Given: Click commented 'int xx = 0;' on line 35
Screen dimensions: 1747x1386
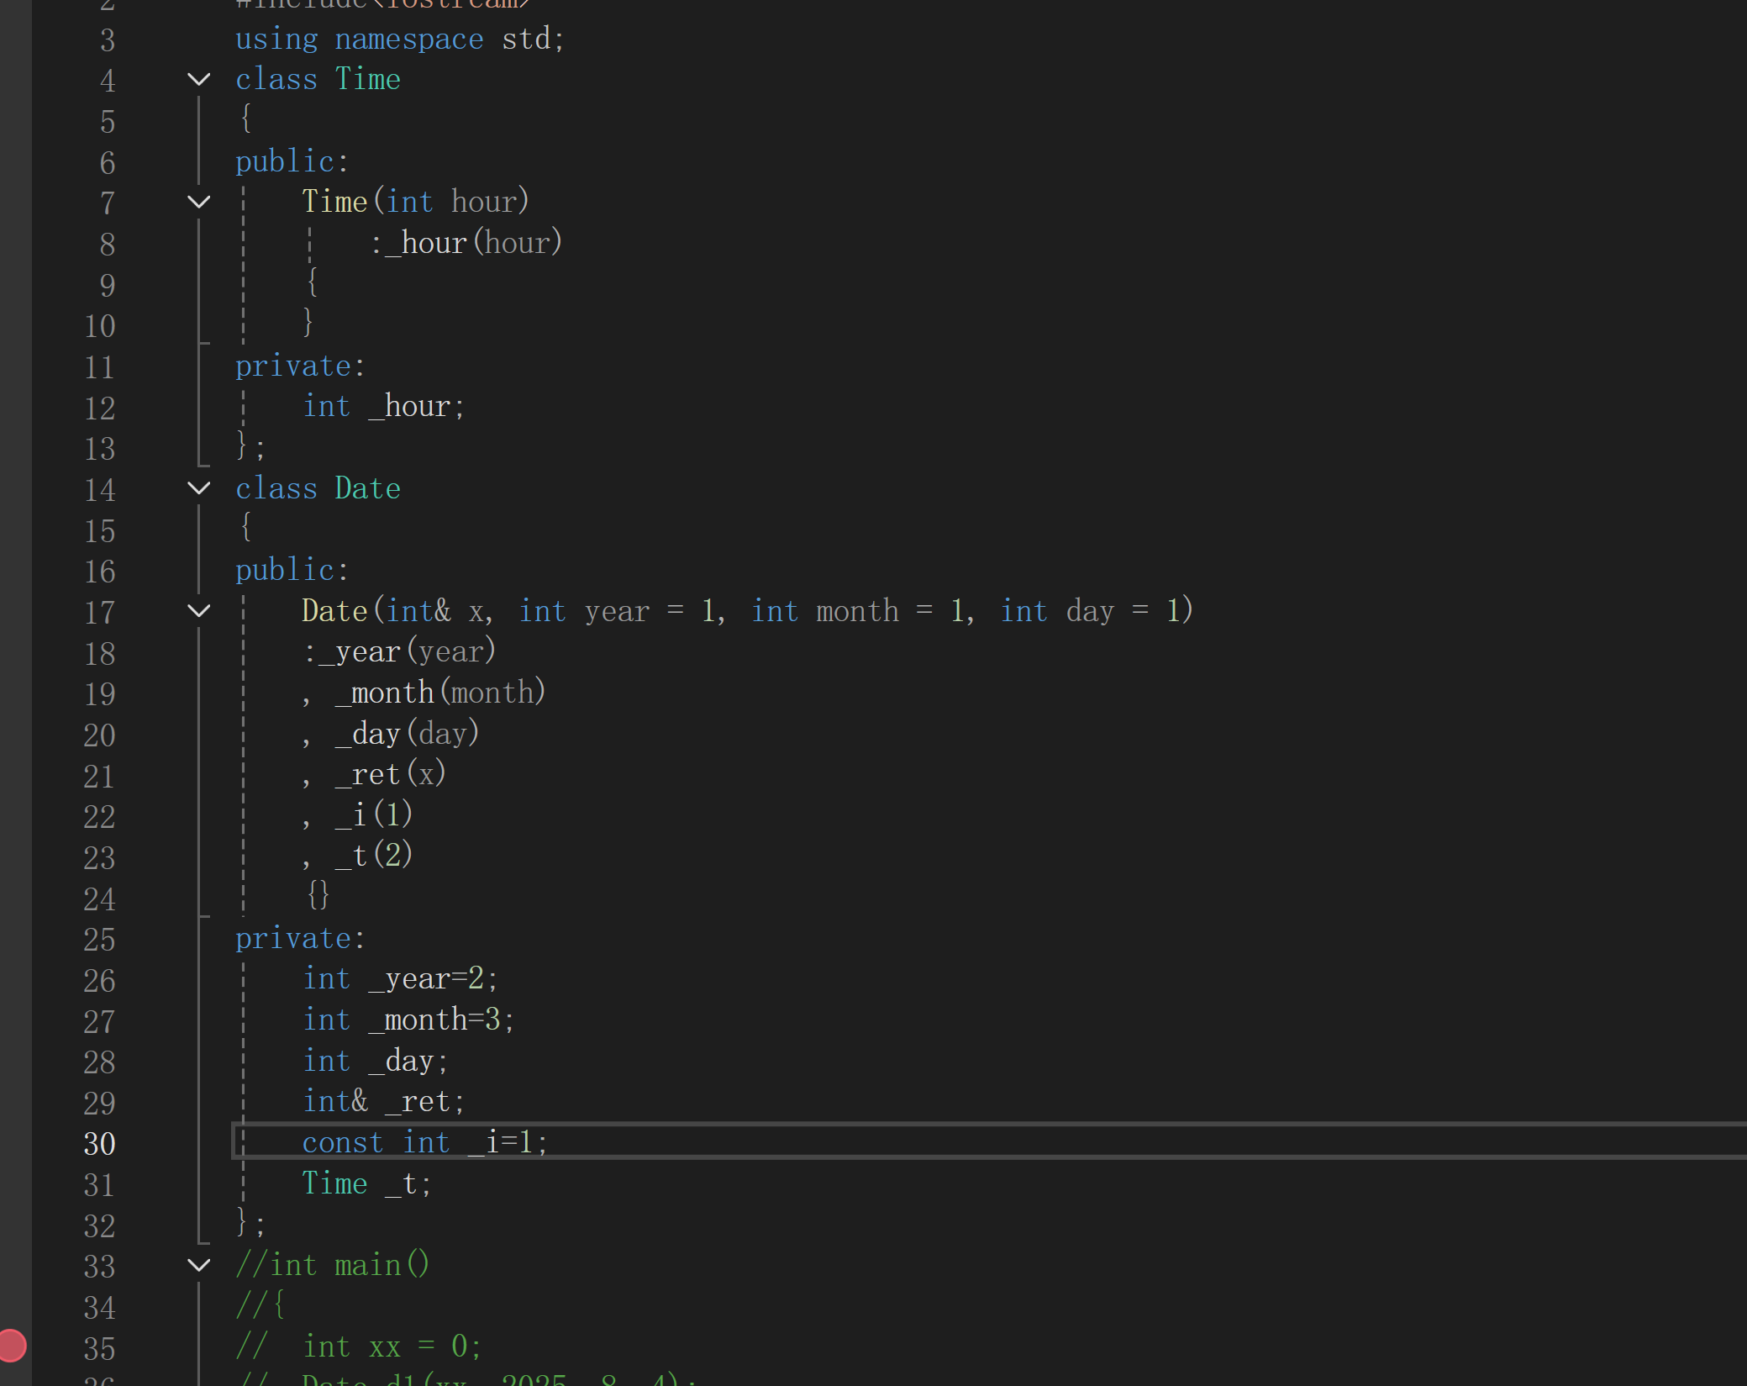Looking at the screenshot, I should click(392, 1346).
